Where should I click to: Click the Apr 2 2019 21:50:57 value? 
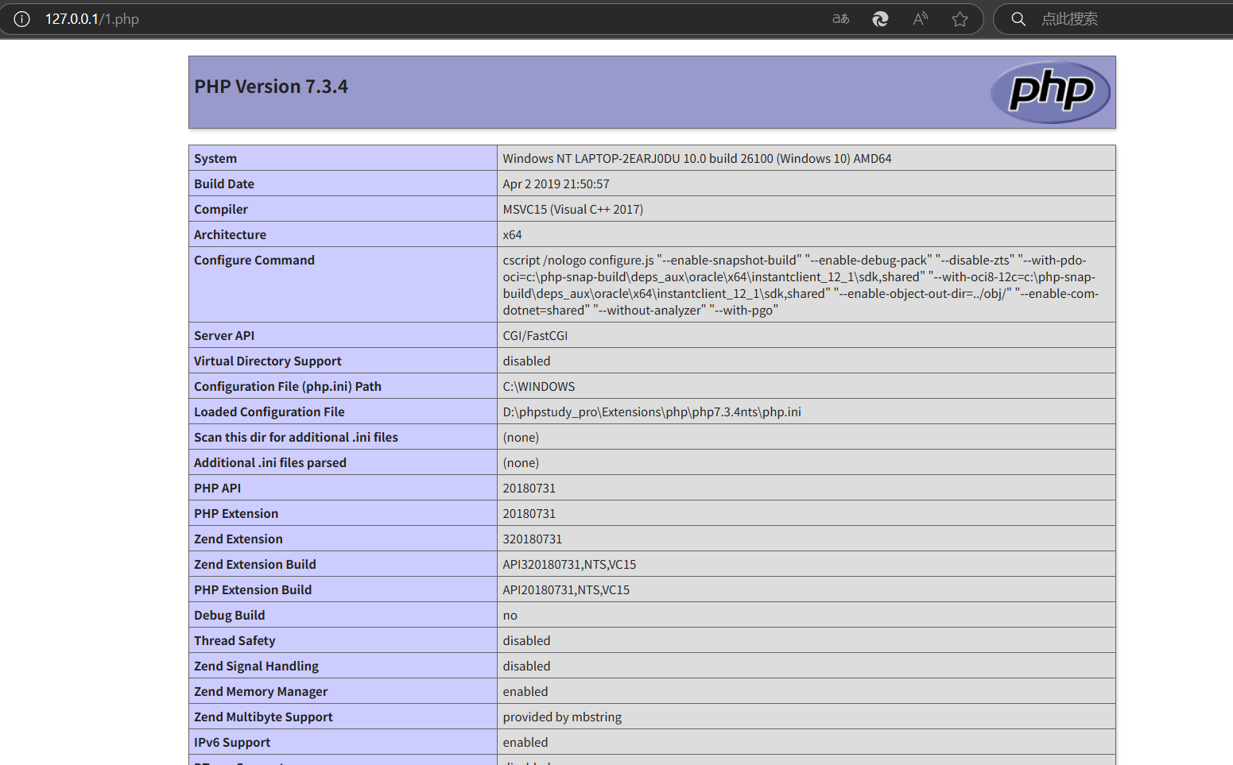click(556, 184)
